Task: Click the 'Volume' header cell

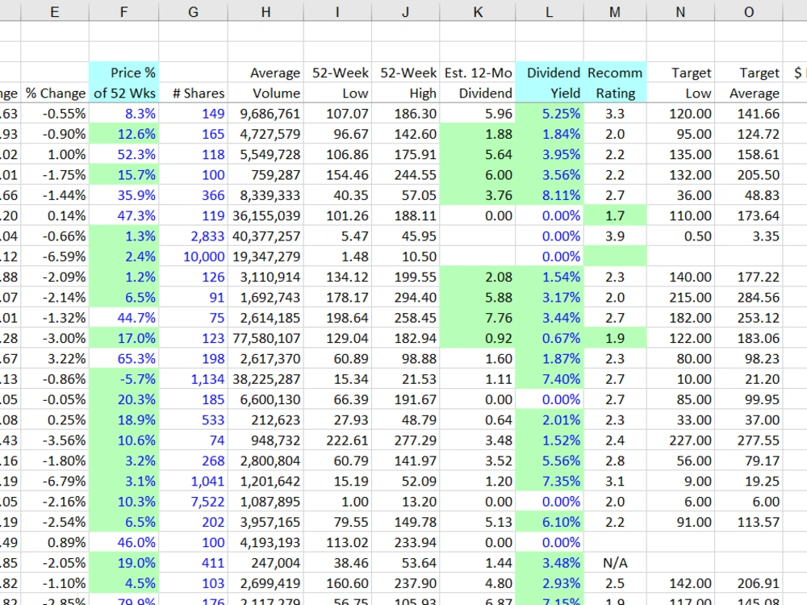Action: click(266, 93)
